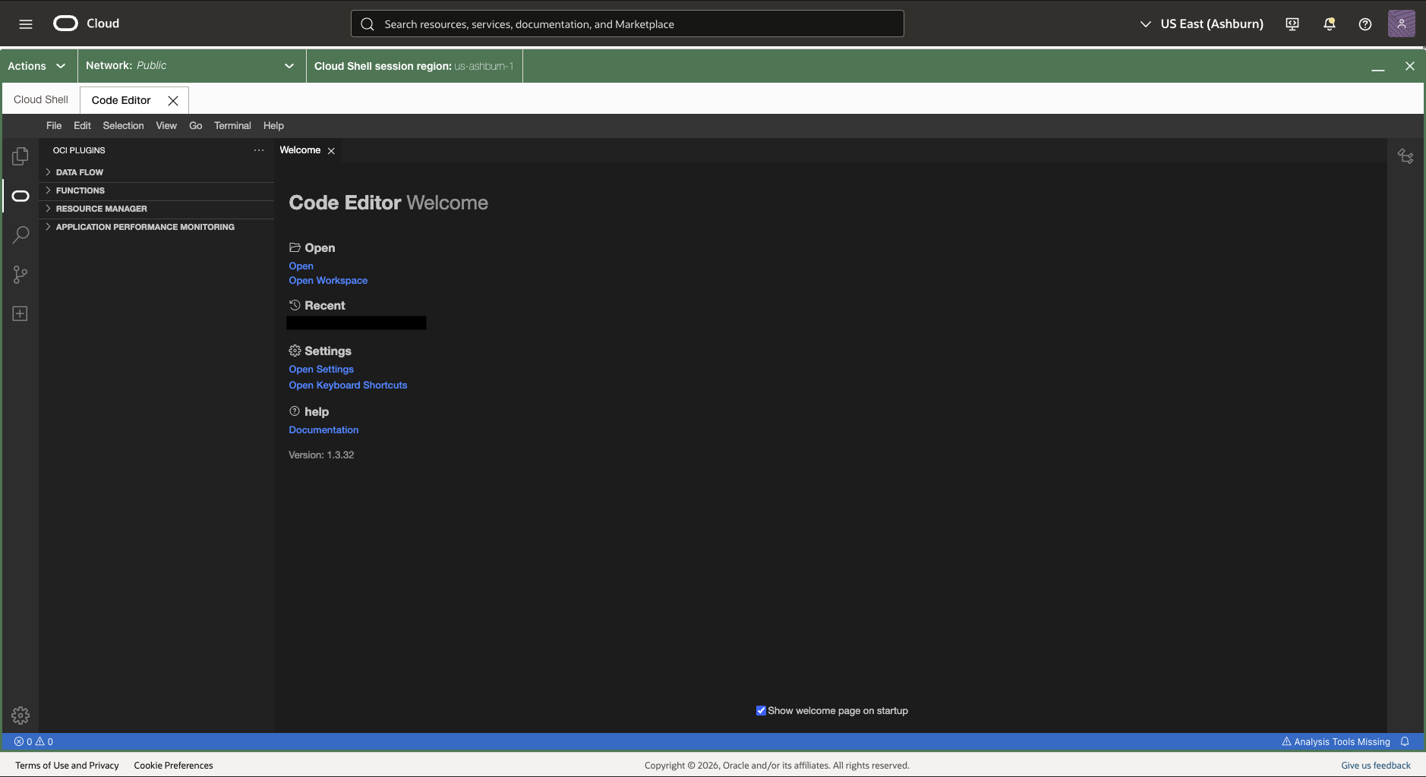Screen dimensions: 1426x777
Task: Click the OCI Plugins more actions ellipsis
Action: click(259, 150)
